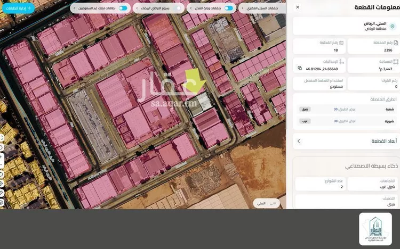This screenshot has width=400, height=249.
Task: Click the area square icon beside المساحة
Action: pyautogui.click(x=396, y=62)
